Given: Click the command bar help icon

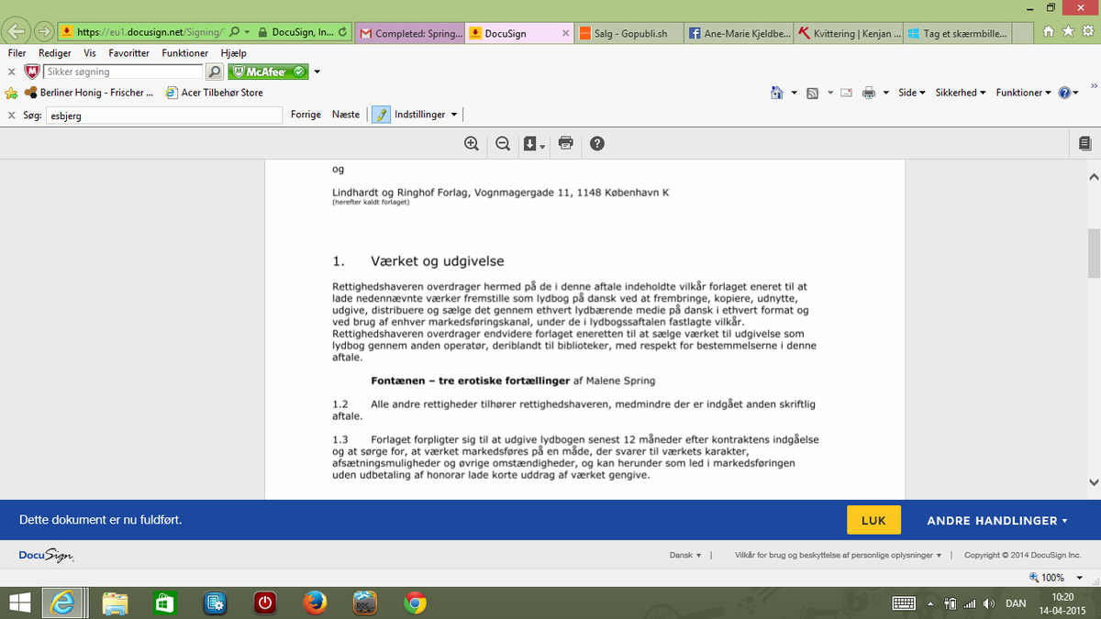Looking at the screenshot, I should tap(1064, 93).
